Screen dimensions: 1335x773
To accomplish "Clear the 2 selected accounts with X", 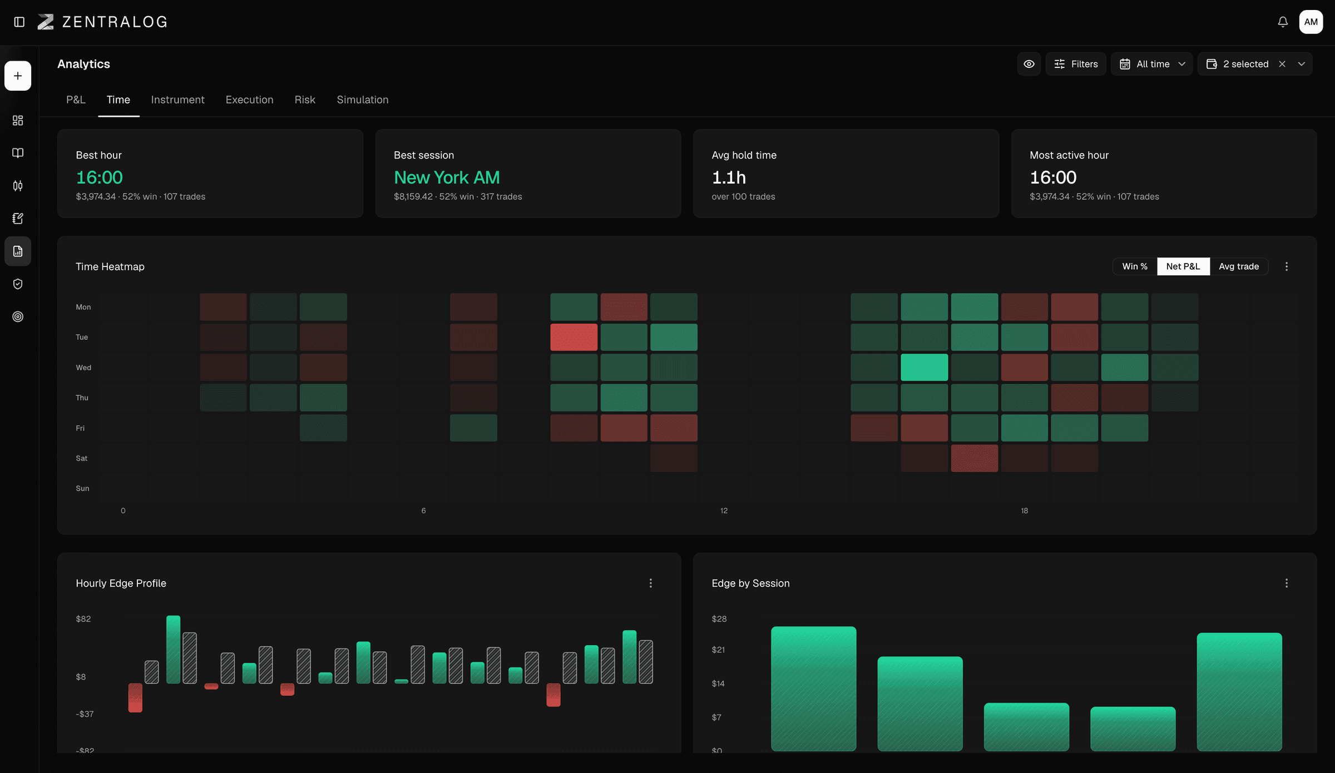I will click(x=1282, y=64).
